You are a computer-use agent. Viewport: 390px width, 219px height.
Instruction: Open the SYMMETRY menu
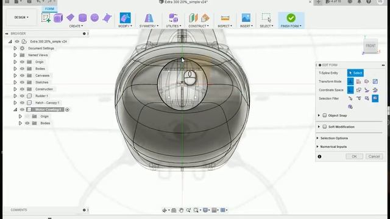(149, 26)
